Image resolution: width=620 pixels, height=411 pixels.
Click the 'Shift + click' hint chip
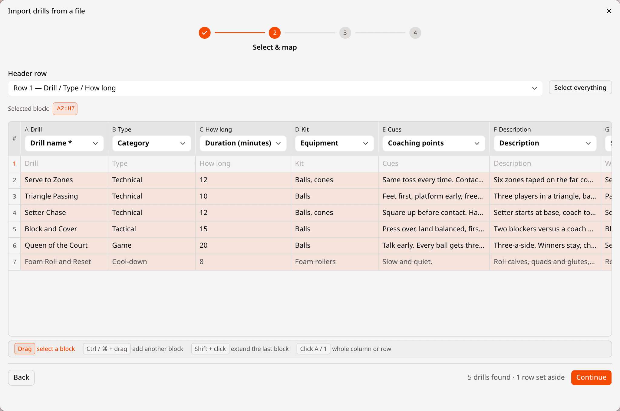pos(210,349)
